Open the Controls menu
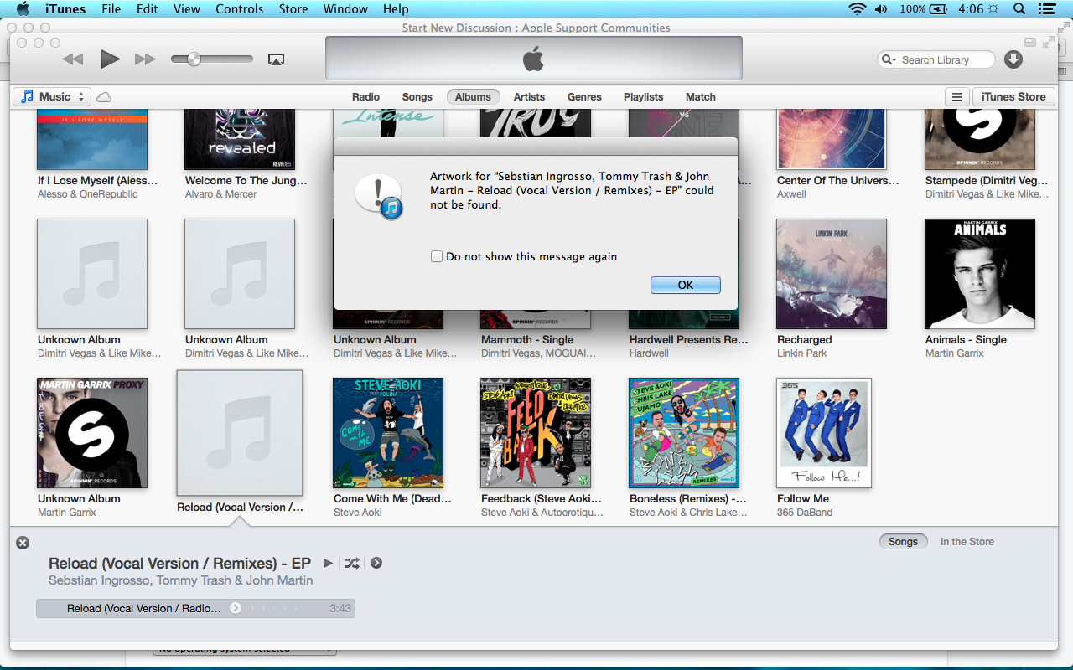The height and width of the screenshot is (670, 1073). [240, 9]
